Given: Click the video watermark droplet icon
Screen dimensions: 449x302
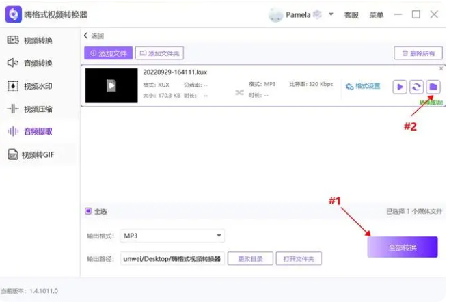Looking at the screenshot, I should 13,85.
